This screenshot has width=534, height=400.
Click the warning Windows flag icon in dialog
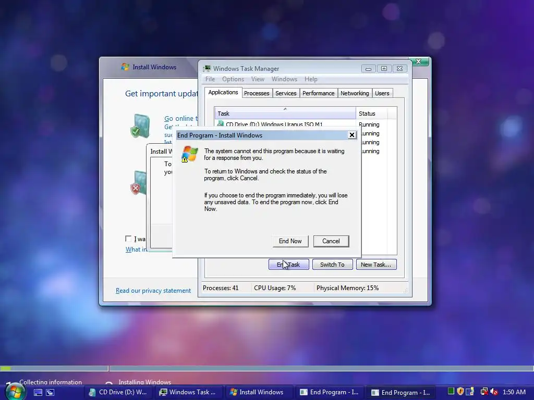point(190,154)
